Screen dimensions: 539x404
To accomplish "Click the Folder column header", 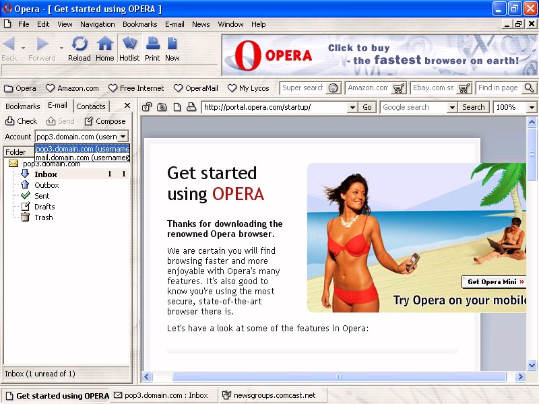I will (19, 152).
